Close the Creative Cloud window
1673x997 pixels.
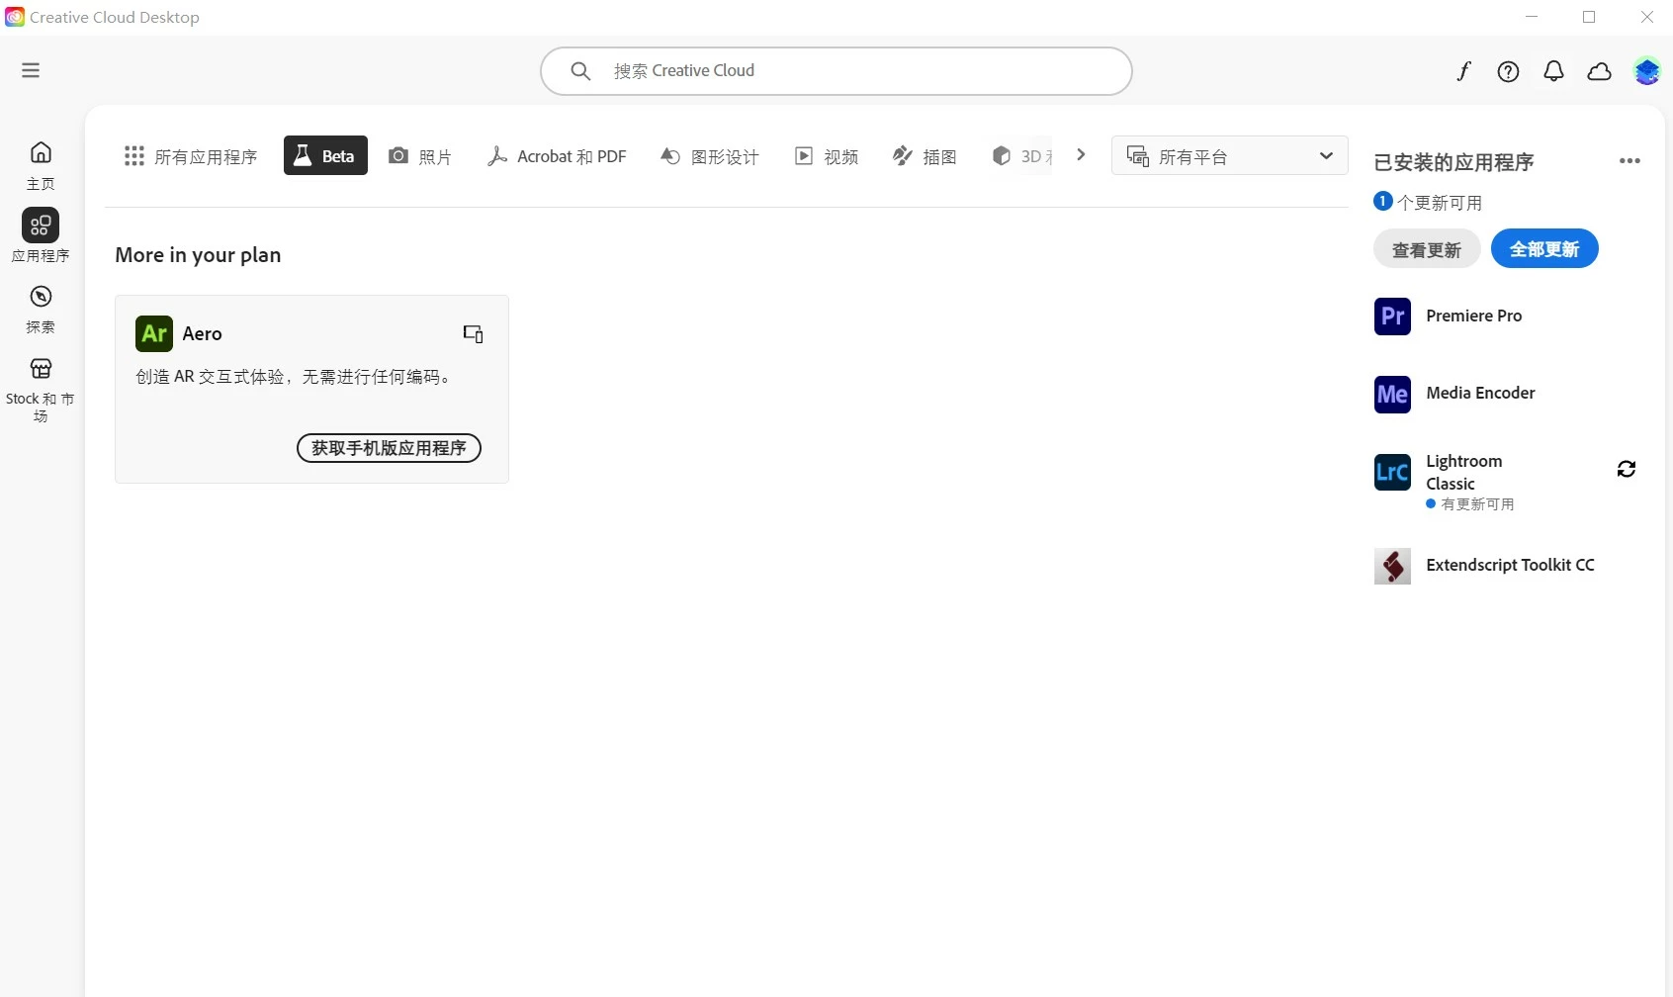point(1647,17)
